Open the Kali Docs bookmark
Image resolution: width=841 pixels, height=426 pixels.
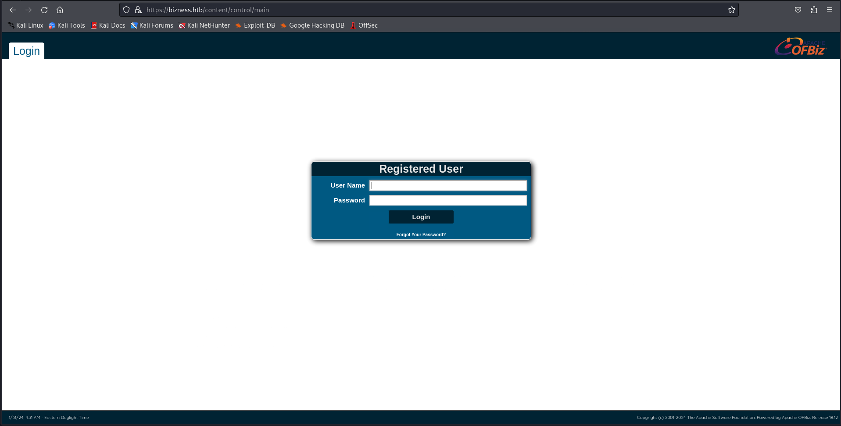[x=108, y=25]
